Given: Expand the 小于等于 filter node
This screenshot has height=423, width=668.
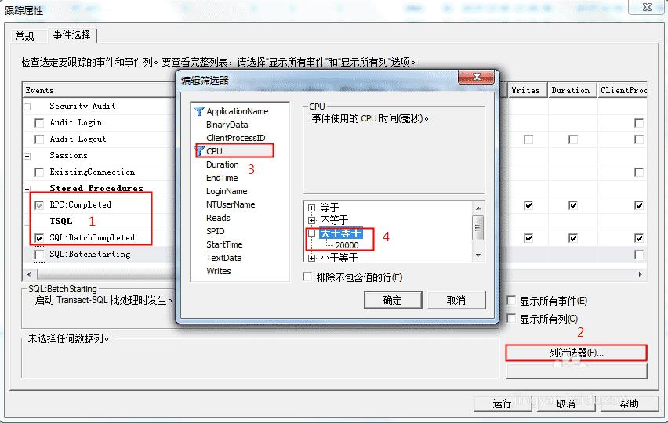Looking at the screenshot, I should point(312,258).
